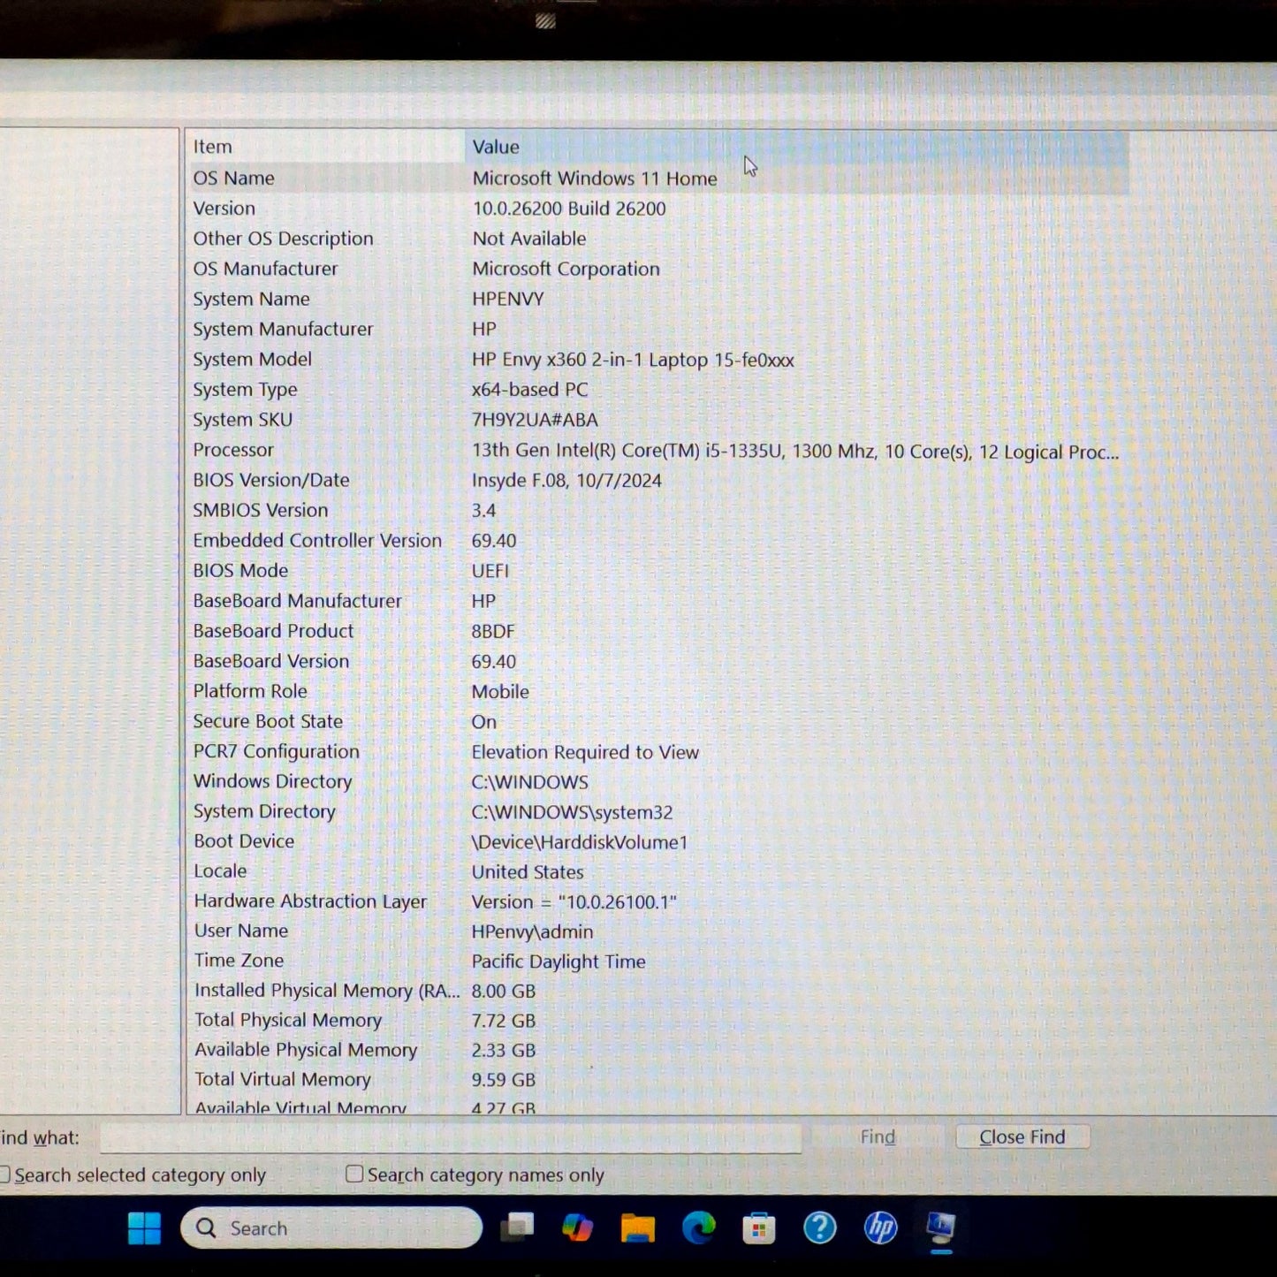Click the Find button

click(878, 1136)
